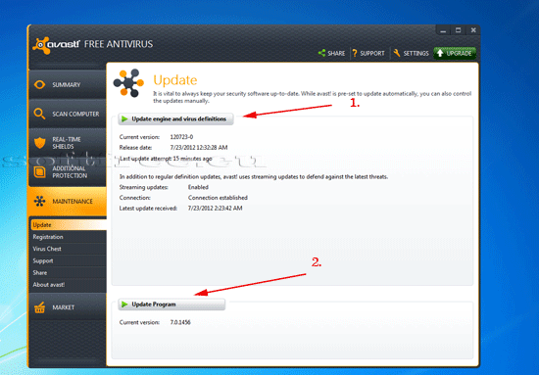
Task: Open the Market section
Action: [68, 307]
